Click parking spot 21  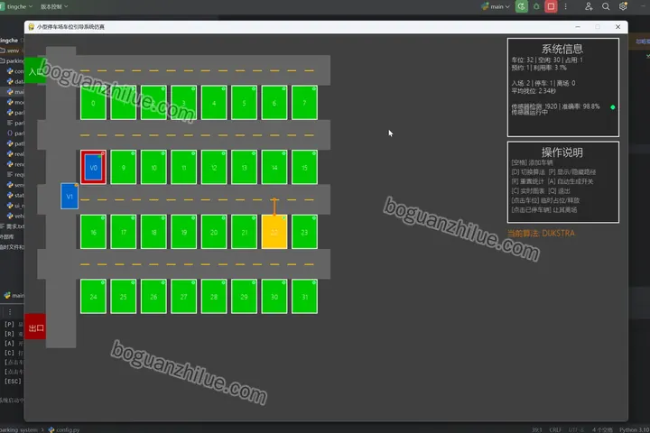point(244,232)
